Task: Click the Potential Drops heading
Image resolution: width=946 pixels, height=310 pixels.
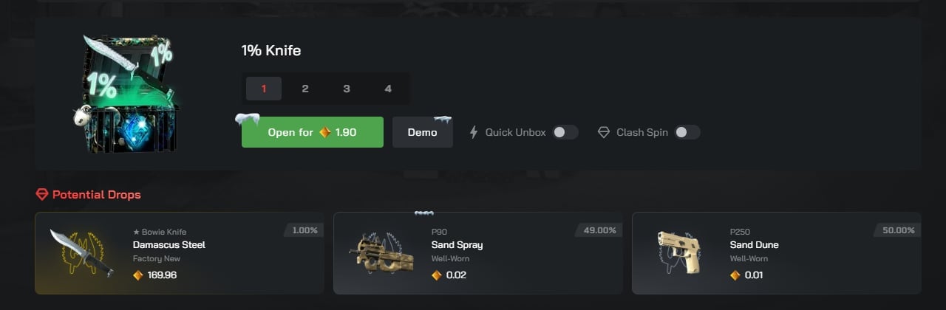Action: (x=96, y=195)
